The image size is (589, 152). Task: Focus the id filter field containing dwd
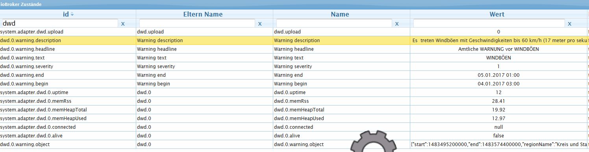click(x=60, y=23)
